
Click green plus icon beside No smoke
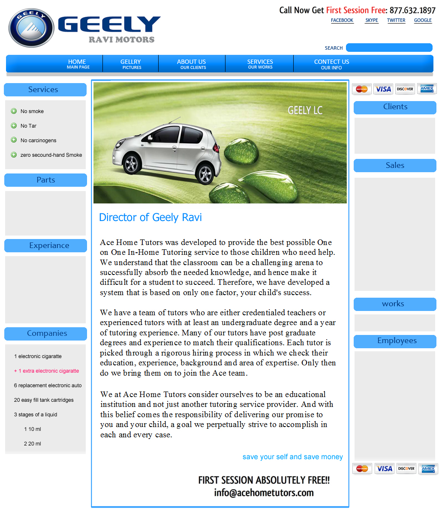tap(14, 111)
